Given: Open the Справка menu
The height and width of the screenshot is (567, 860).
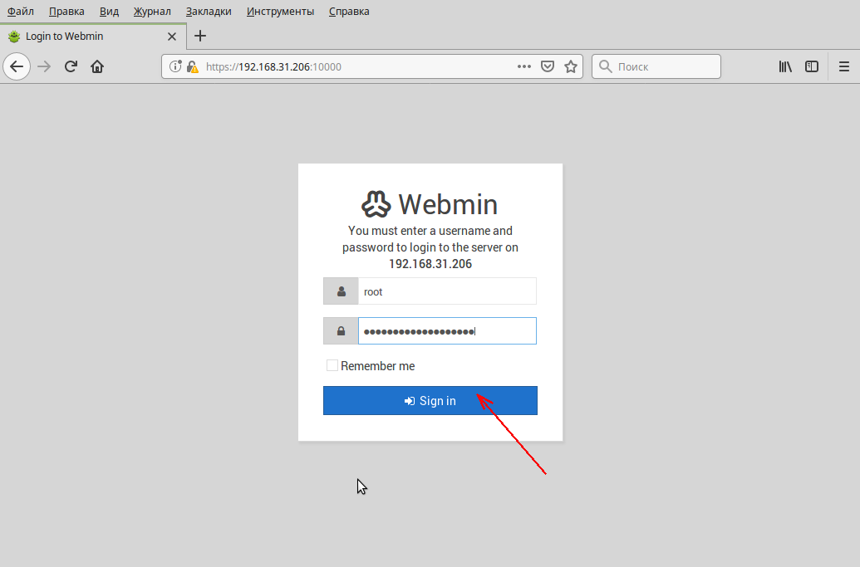Looking at the screenshot, I should click(349, 12).
